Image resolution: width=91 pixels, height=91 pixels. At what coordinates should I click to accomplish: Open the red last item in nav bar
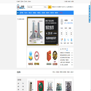[x=61, y=13]
